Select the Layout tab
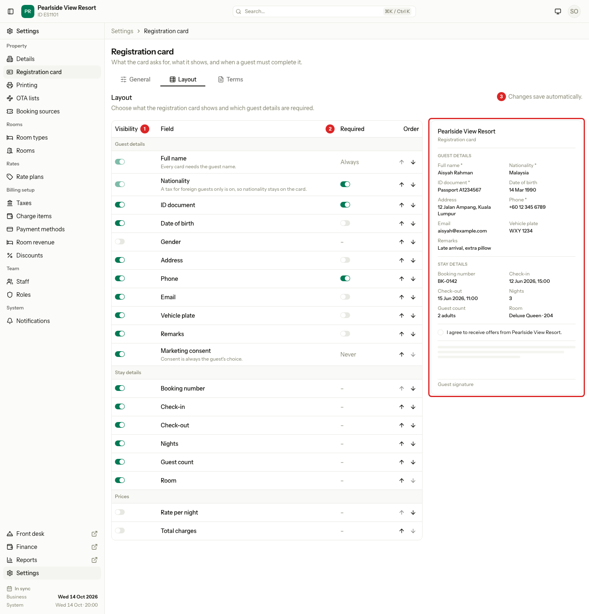This screenshot has width=589, height=614. click(x=183, y=79)
